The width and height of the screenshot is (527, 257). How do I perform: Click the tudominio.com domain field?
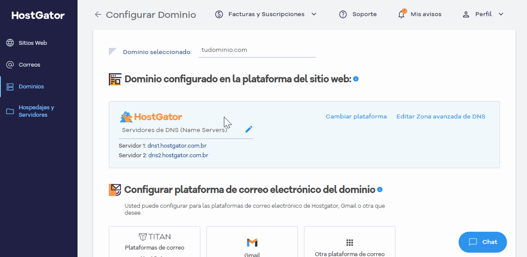click(257, 51)
